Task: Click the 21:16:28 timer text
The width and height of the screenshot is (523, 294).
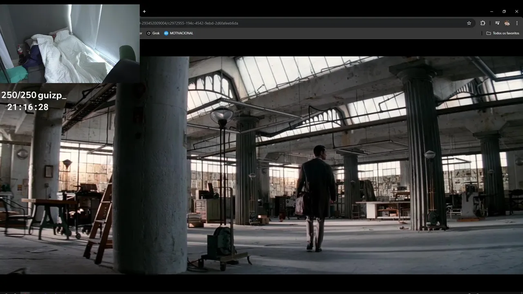Action: tap(28, 107)
